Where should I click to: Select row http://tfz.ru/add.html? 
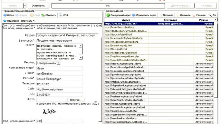(159, 49)
